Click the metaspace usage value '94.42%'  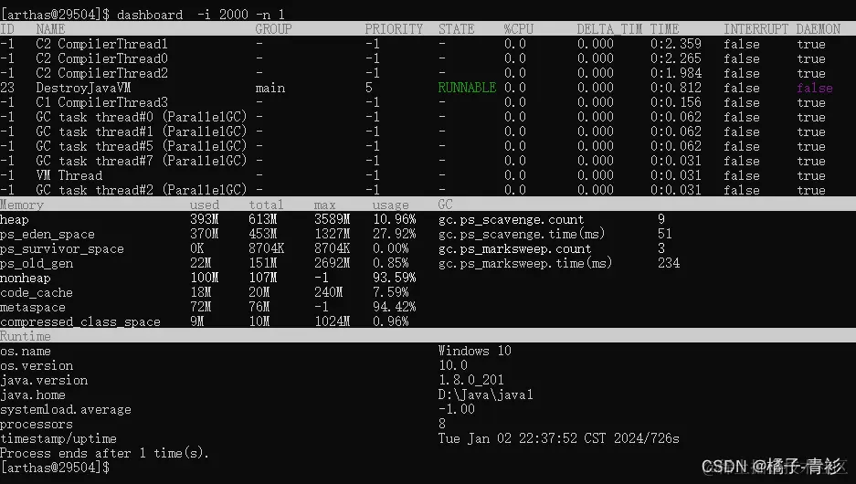click(394, 307)
